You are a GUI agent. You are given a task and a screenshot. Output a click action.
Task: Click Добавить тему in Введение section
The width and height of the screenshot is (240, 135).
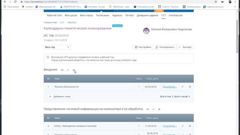pos(60,97)
